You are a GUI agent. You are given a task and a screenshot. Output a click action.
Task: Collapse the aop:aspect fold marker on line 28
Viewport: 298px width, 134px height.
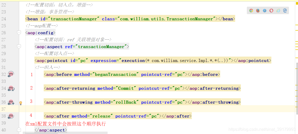[19, 47]
